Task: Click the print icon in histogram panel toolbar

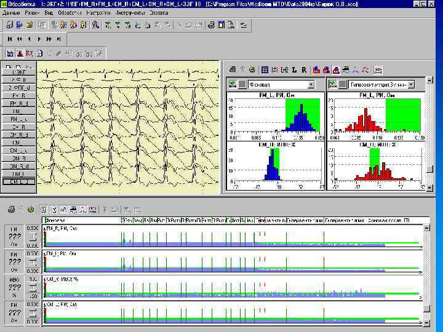Action: click(x=233, y=70)
